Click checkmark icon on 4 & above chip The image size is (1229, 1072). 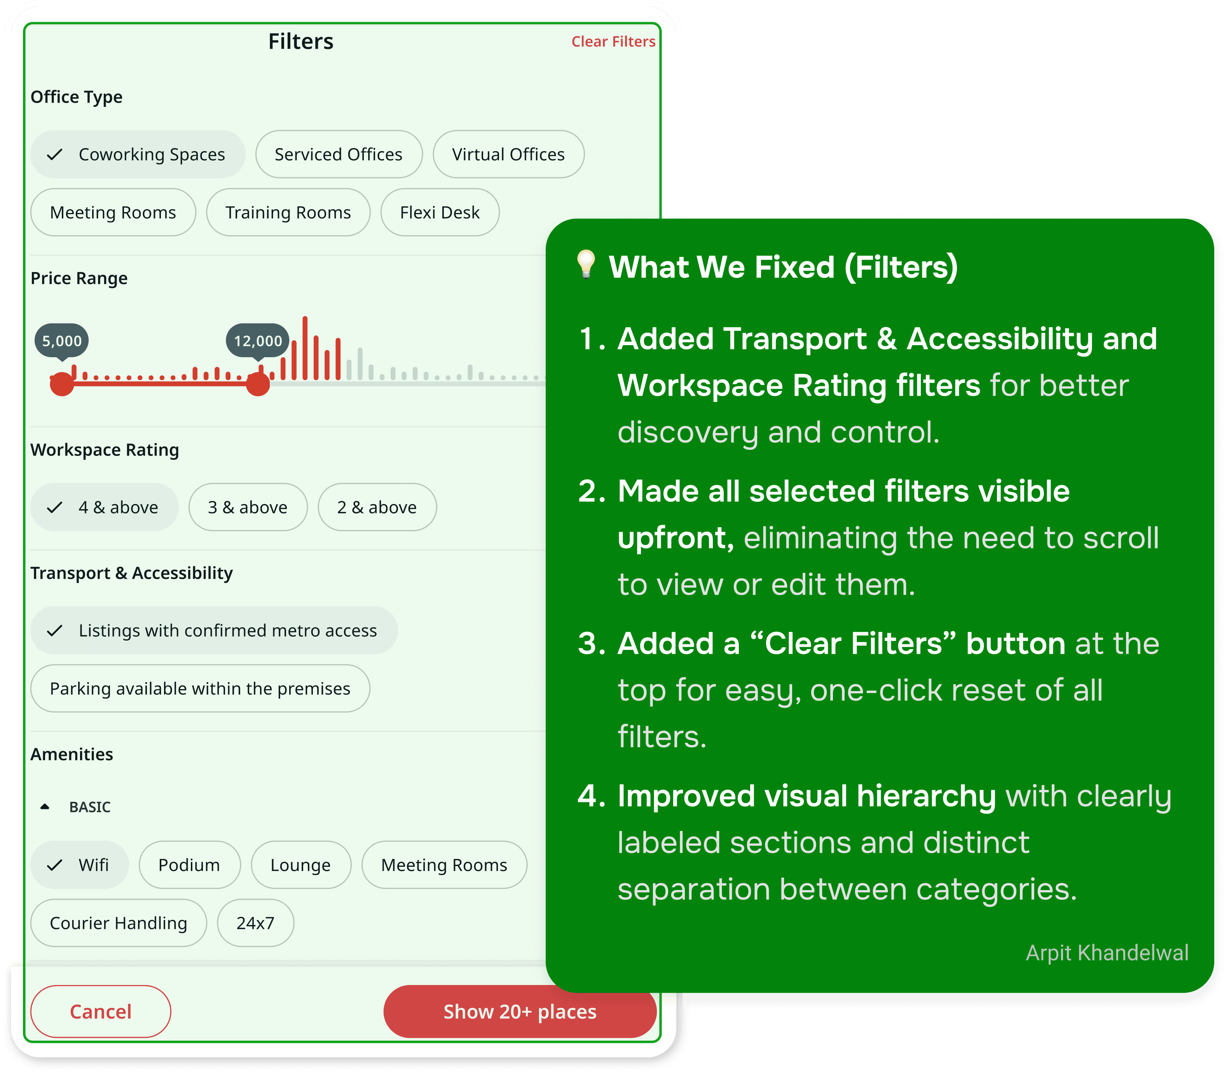point(54,508)
